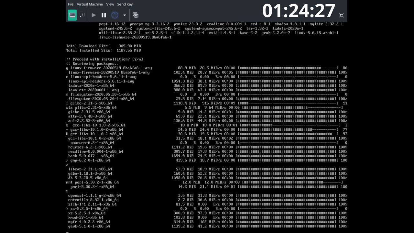This screenshot has height=233, width=414.
Task: Open the View menu
Action: pyautogui.click(x=110, y=4)
